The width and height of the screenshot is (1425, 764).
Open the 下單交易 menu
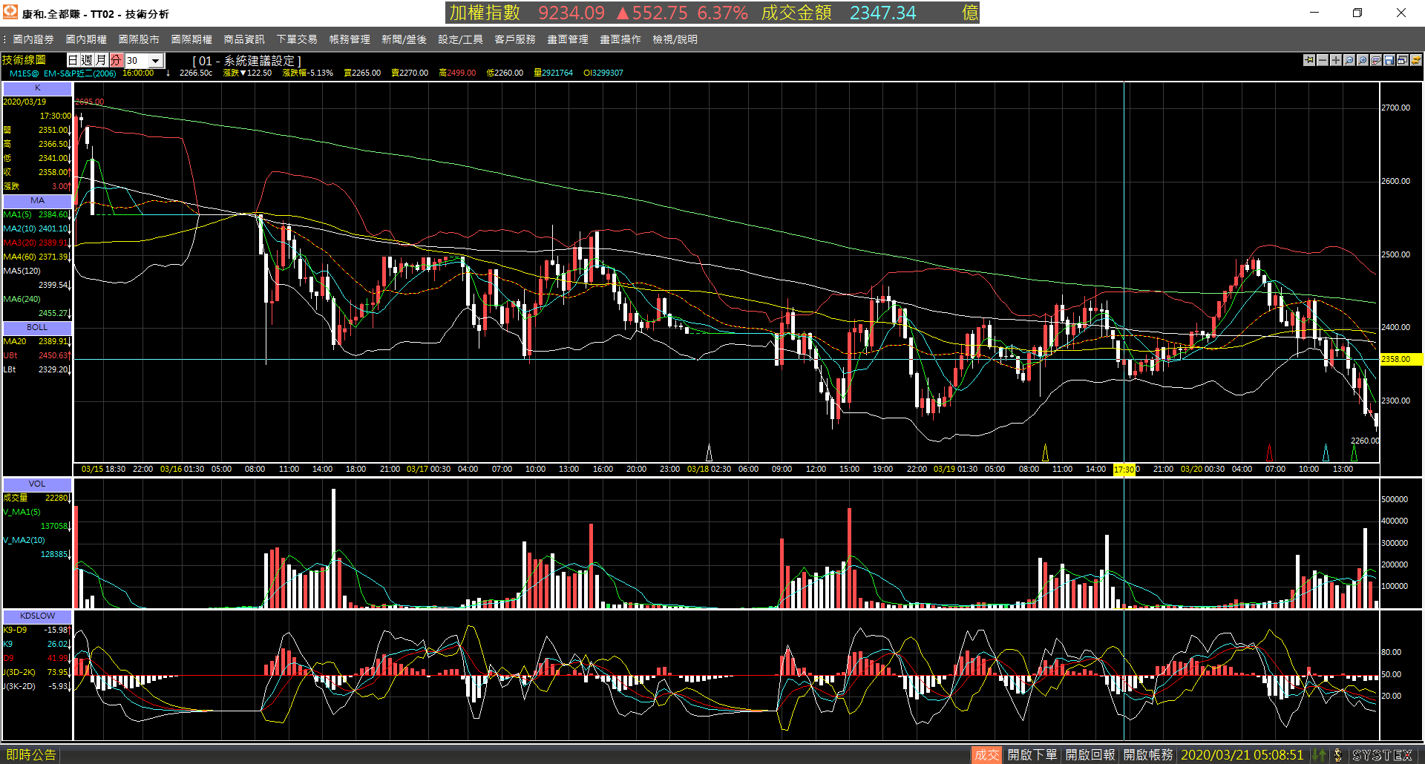pos(297,39)
